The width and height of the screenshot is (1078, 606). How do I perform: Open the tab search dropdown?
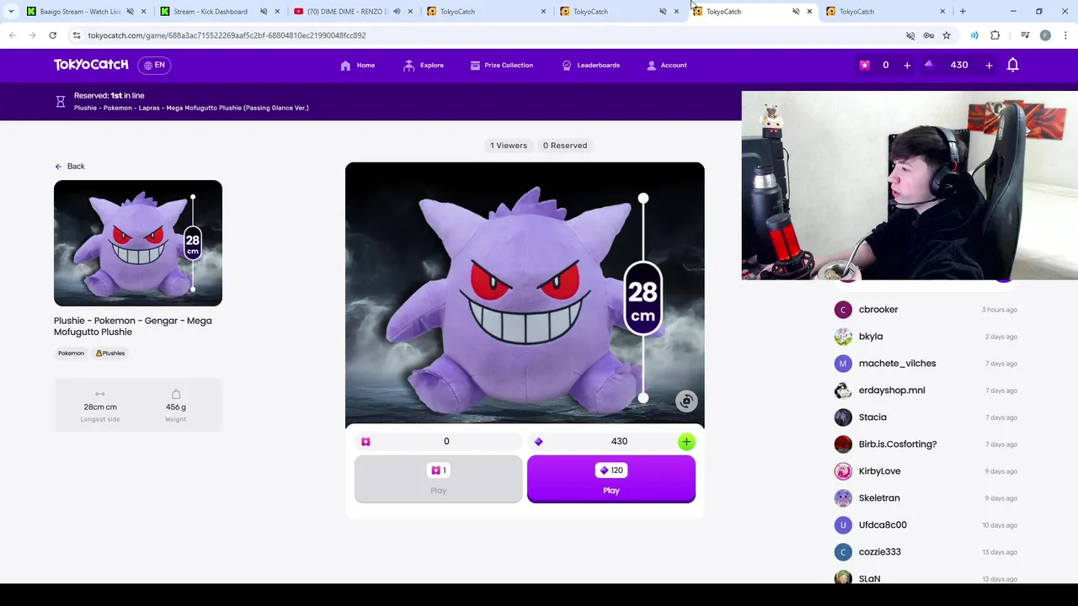tap(10, 12)
